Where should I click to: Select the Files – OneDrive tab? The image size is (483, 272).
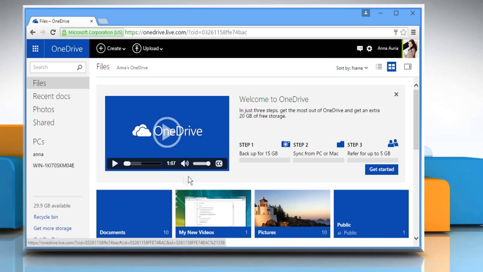[62, 21]
